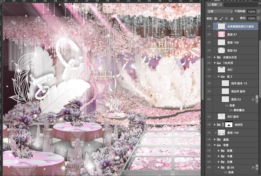Click the clipping mask arrow on 图层 104

(x=216, y=133)
